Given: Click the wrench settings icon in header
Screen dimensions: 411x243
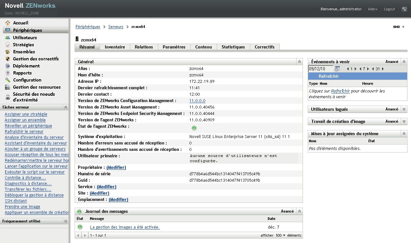Looking at the screenshot, I should tap(404, 9).
